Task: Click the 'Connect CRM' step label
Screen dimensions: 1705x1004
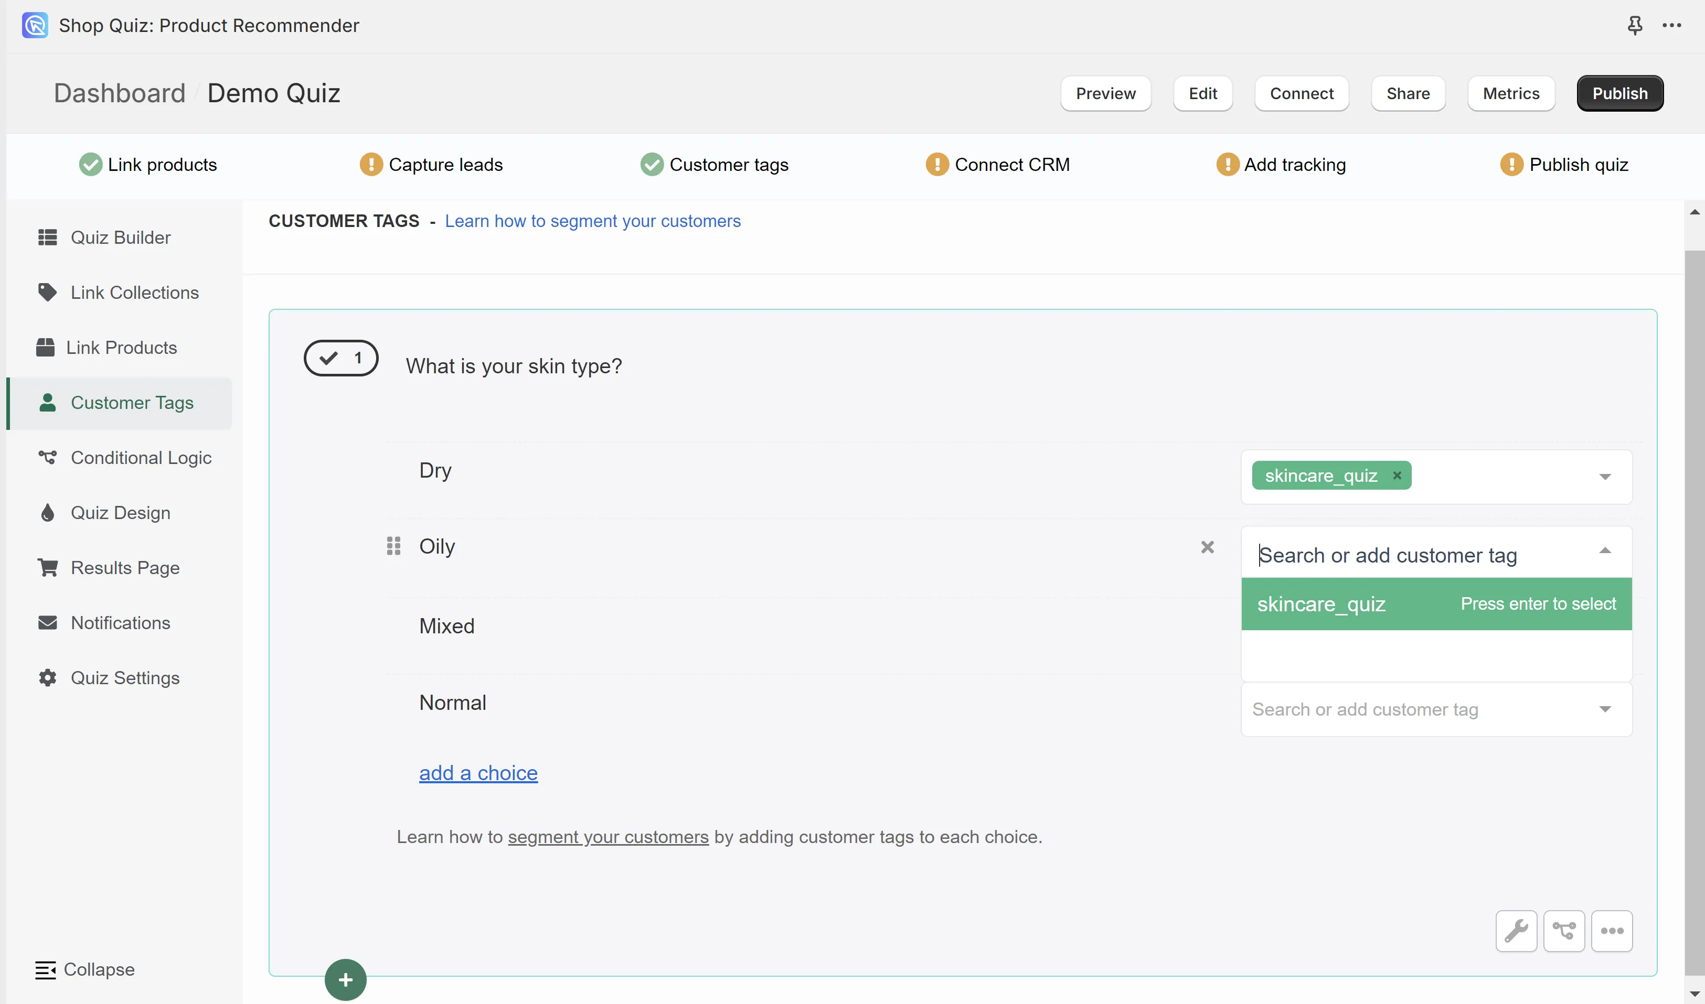Action: pyautogui.click(x=1011, y=165)
